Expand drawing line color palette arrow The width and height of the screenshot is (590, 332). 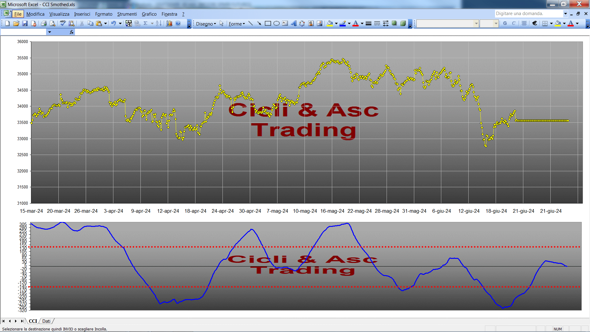click(x=349, y=23)
